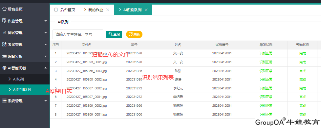
Task: Click 完成 status in row 3
Action: coord(302,71)
